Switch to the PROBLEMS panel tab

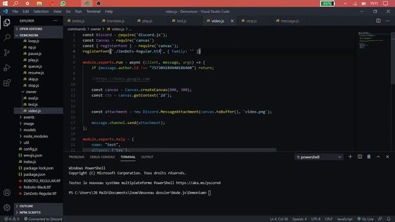click(77, 157)
